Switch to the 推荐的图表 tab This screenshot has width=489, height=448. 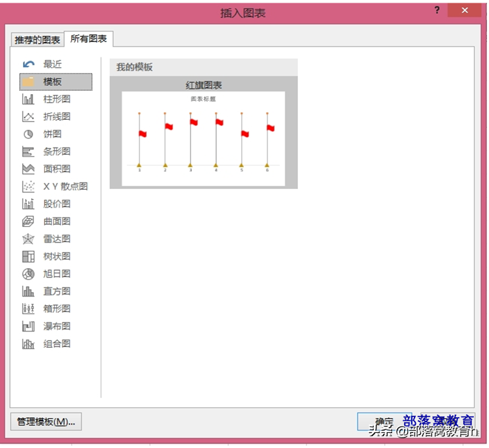tap(37, 40)
